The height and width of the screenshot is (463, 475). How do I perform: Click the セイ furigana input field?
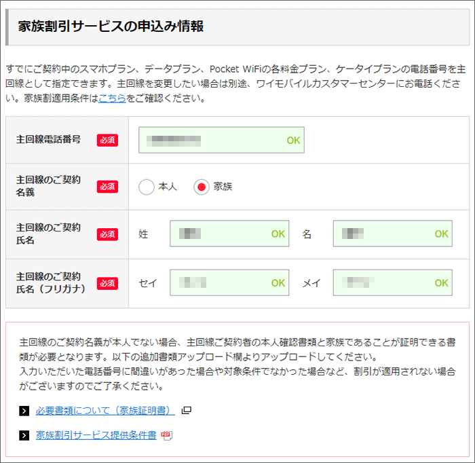coord(229,282)
